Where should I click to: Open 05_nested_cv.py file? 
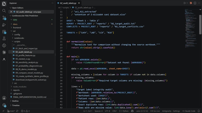click(x=23, y=59)
